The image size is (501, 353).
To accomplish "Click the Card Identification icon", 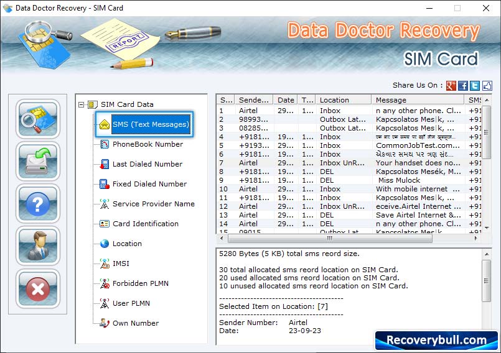I will 104,224.
